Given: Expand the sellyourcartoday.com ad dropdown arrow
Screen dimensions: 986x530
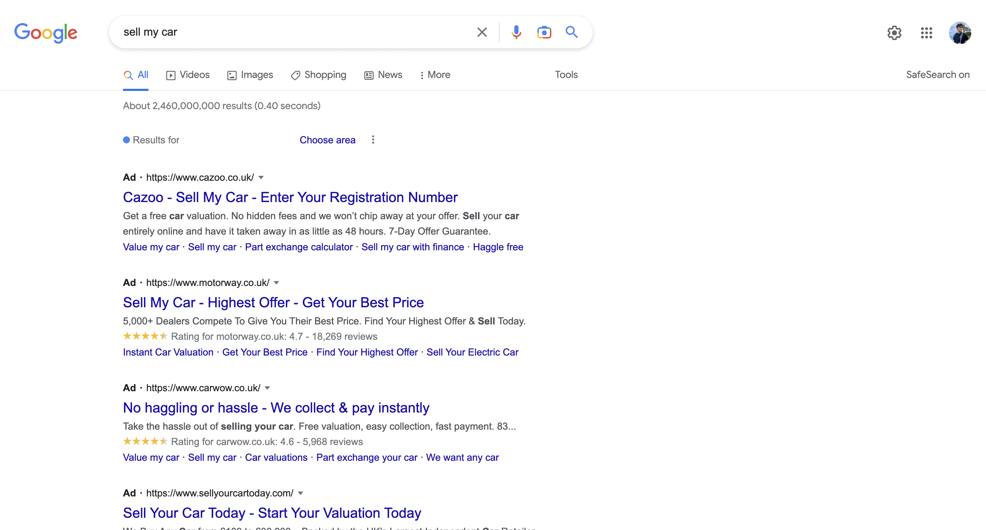Looking at the screenshot, I should 300,494.
